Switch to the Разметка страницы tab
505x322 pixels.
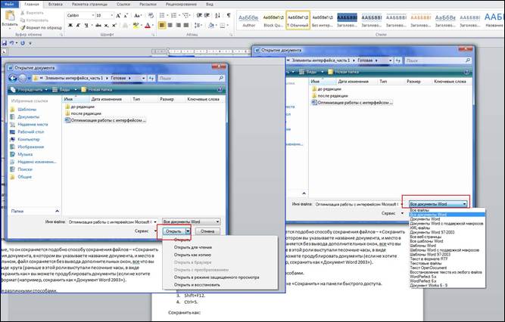(x=89, y=5)
